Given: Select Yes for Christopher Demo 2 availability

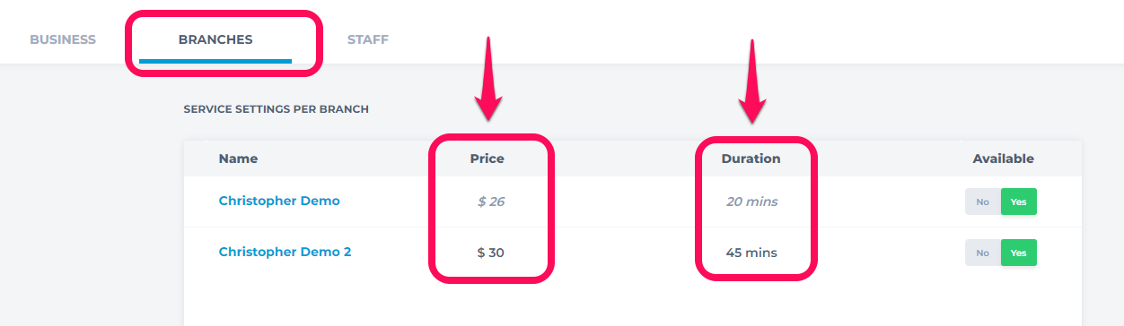Looking at the screenshot, I should pyautogui.click(x=1019, y=253).
